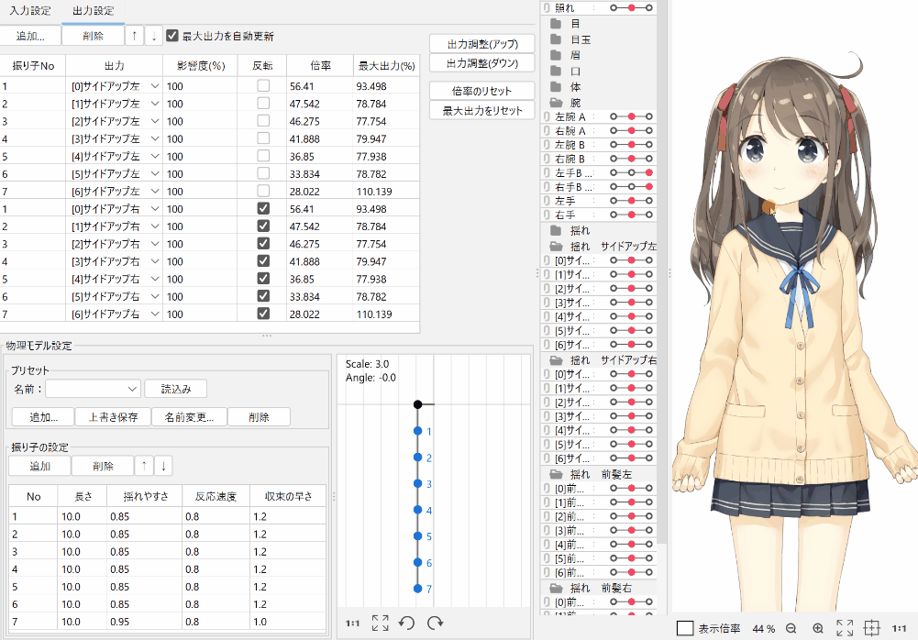
Task: Rotate pendulum preview clockwise
Action: tap(435, 623)
